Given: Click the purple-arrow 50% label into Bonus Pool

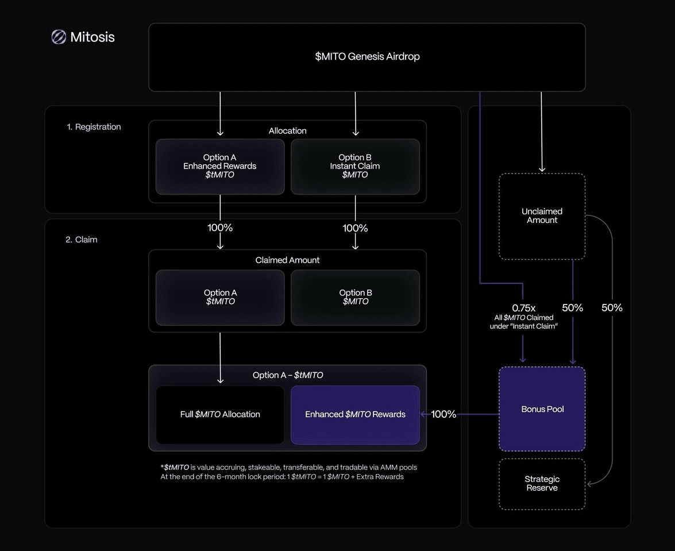Looking at the screenshot, I should click(573, 308).
